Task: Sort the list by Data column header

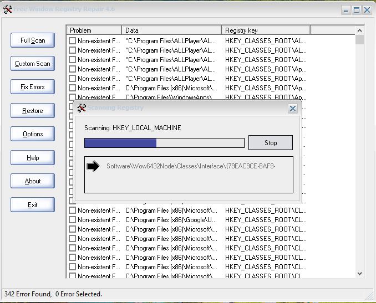Action: click(x=172, y=30)
